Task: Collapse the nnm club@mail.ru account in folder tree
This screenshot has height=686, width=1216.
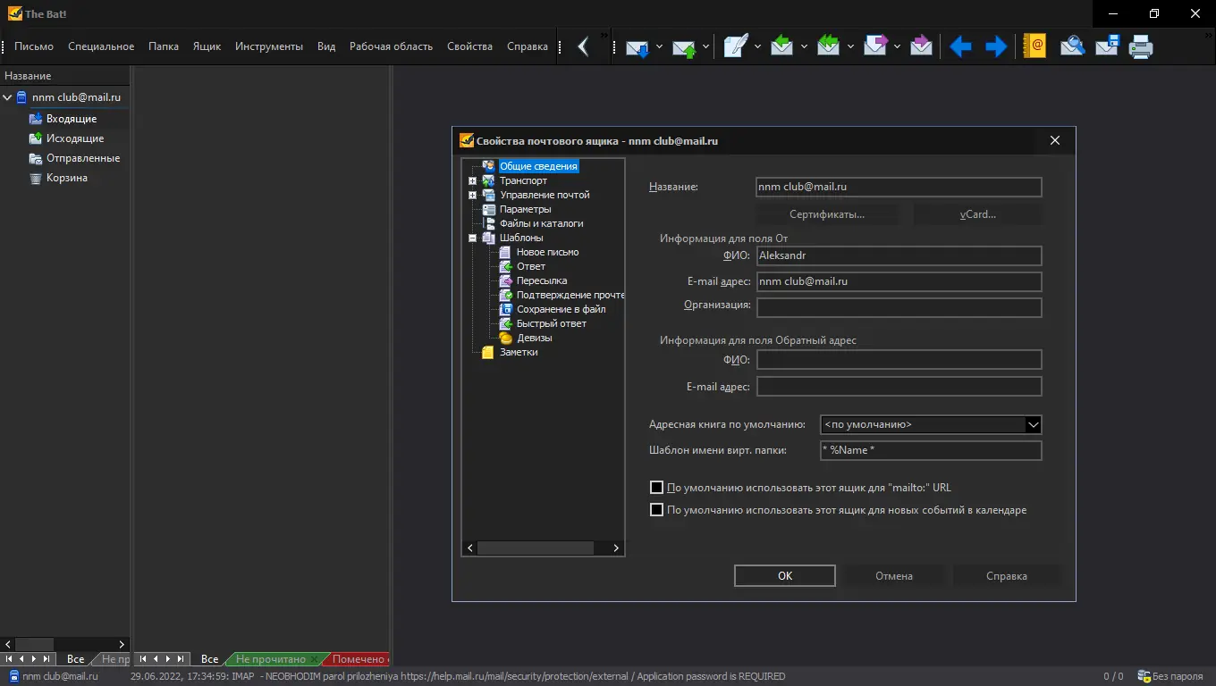Action: tap(7, 97)
